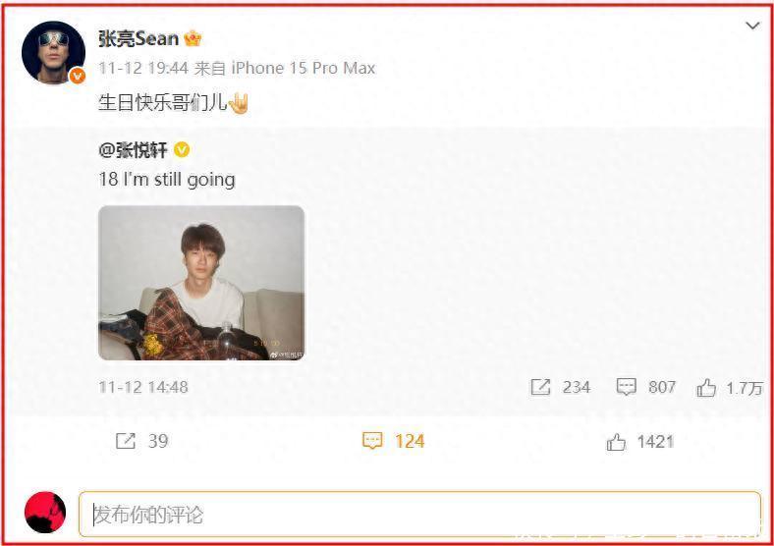774x546 pixels.
Task: Open the 张亮Sean username link
Action: pos(138,38)
